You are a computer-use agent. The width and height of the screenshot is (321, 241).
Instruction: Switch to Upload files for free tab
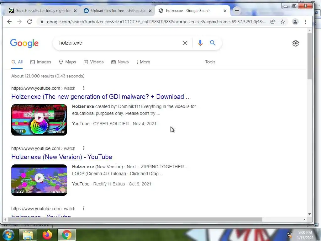click(118, 11)
